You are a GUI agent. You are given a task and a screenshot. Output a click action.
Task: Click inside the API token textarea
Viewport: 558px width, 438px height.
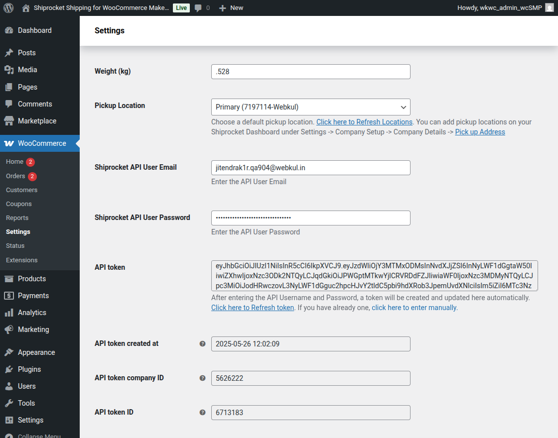(x=374, y=276)
